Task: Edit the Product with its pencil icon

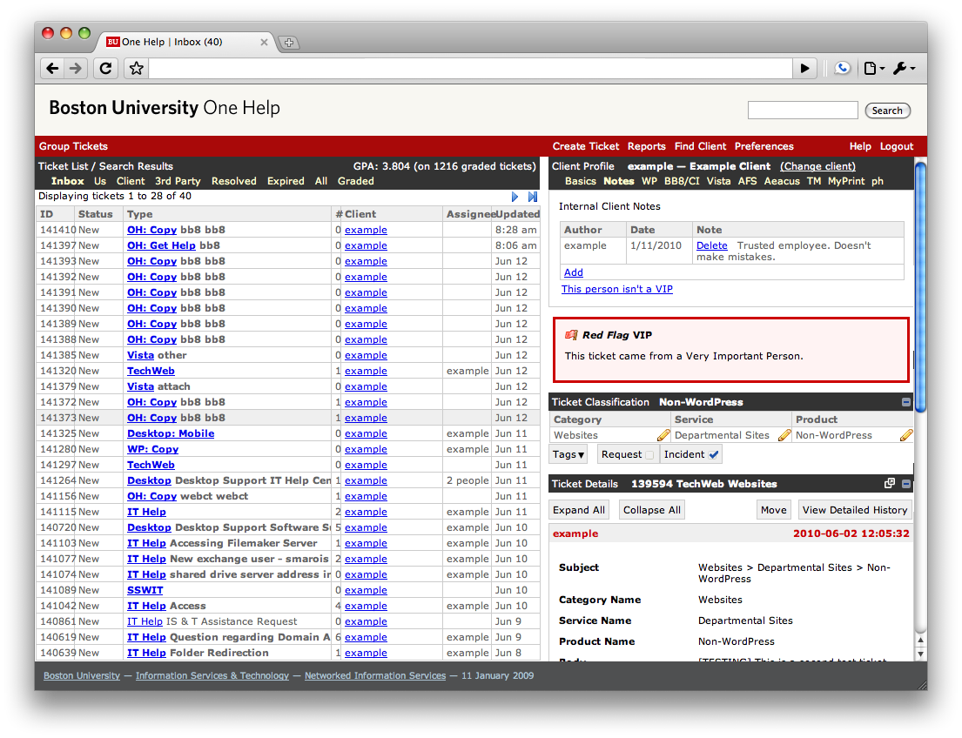Action: [x=906, y=435]
